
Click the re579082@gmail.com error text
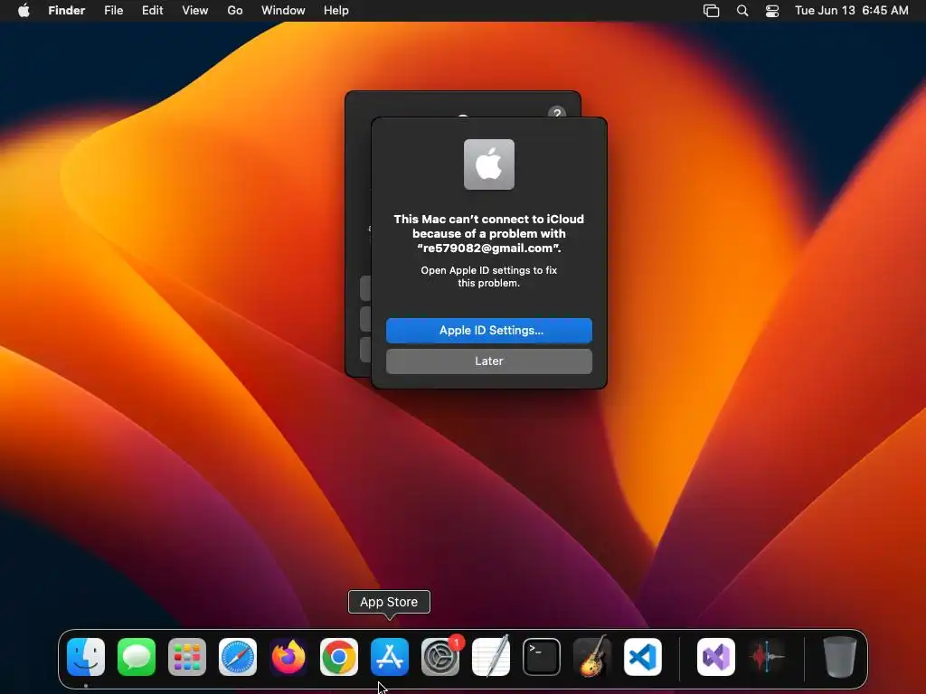[x=489, y=234]
